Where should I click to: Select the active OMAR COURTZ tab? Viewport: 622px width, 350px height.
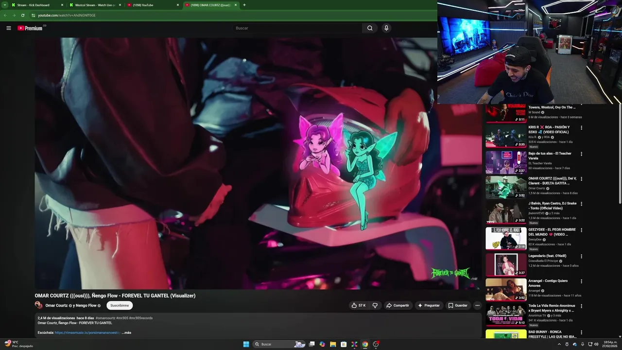(x=211, y=5)
